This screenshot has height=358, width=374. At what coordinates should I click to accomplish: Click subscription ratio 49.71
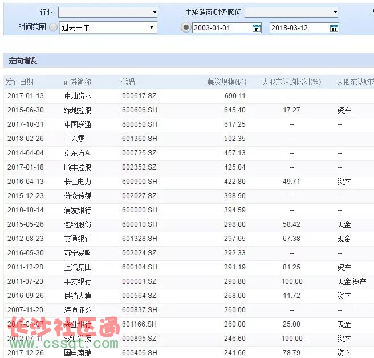(291, 182)
